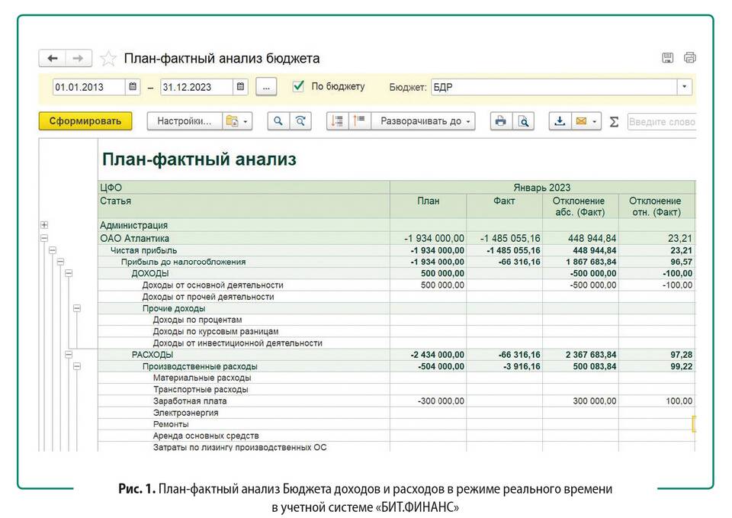Open the Настройки... button

[184, 121]
